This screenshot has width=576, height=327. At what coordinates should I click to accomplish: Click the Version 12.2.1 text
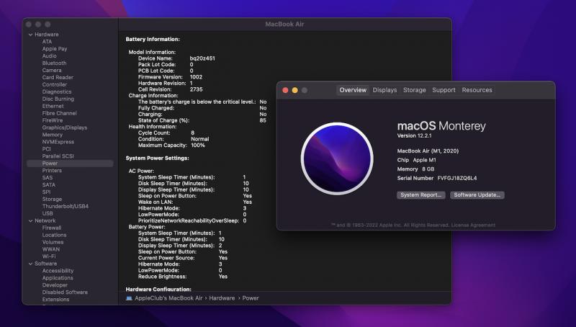(x=415, y=136)
